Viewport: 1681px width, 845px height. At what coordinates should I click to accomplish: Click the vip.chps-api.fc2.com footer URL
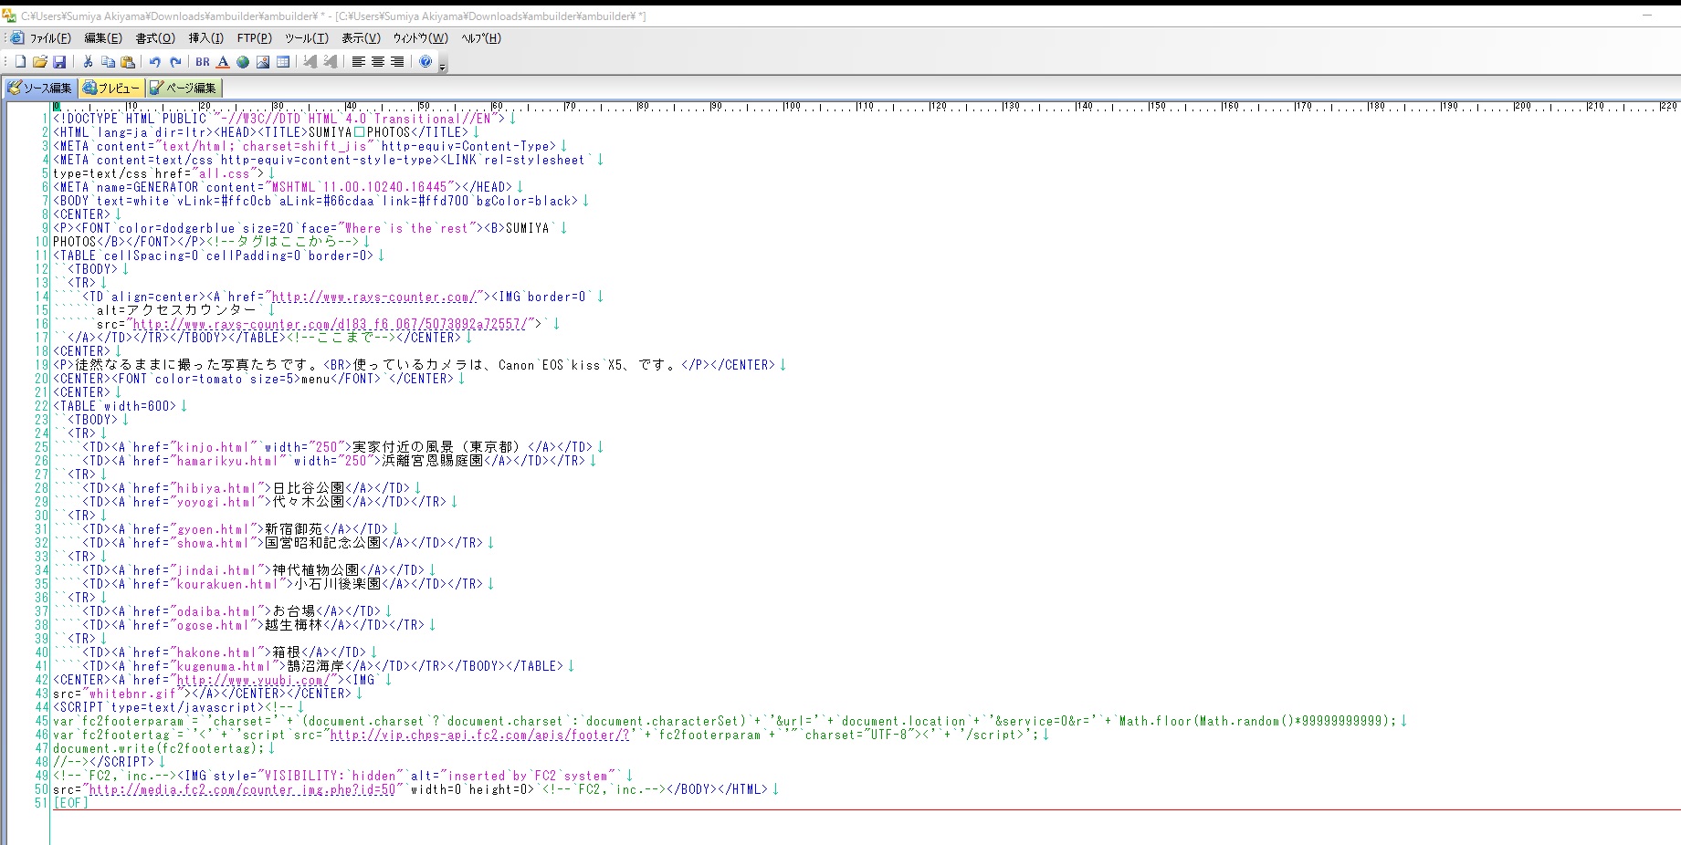click(x=480, y=735)
